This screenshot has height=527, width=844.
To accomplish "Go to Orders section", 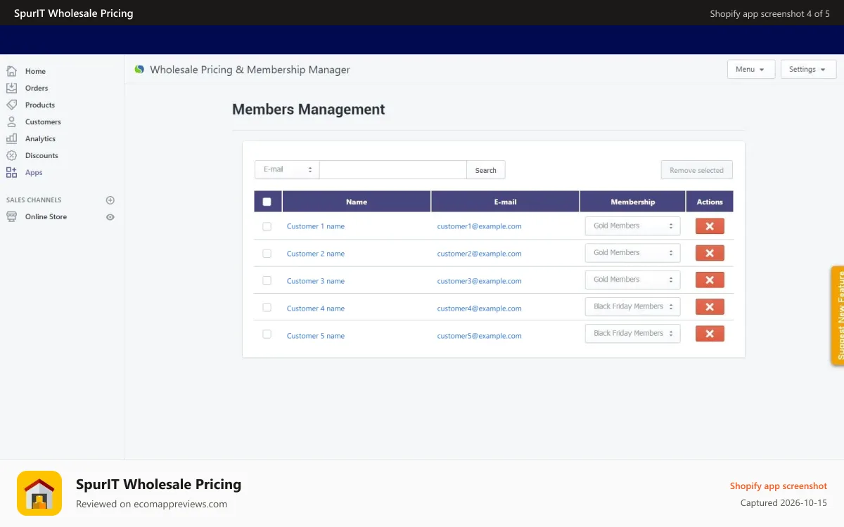I will pyautogui.click(x=37, y=88).
